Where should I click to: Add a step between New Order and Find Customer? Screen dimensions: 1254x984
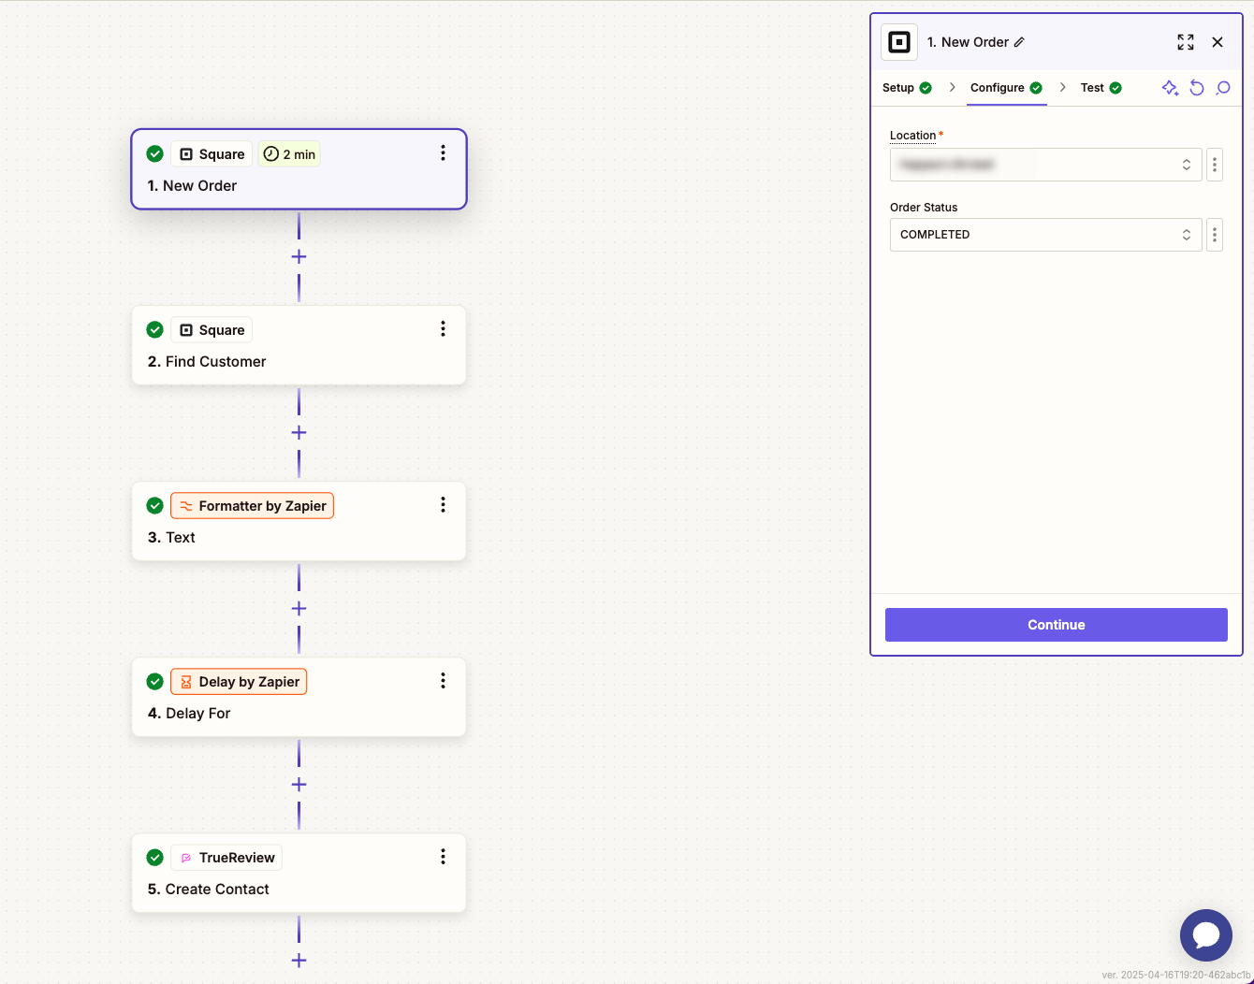(299, 256)
